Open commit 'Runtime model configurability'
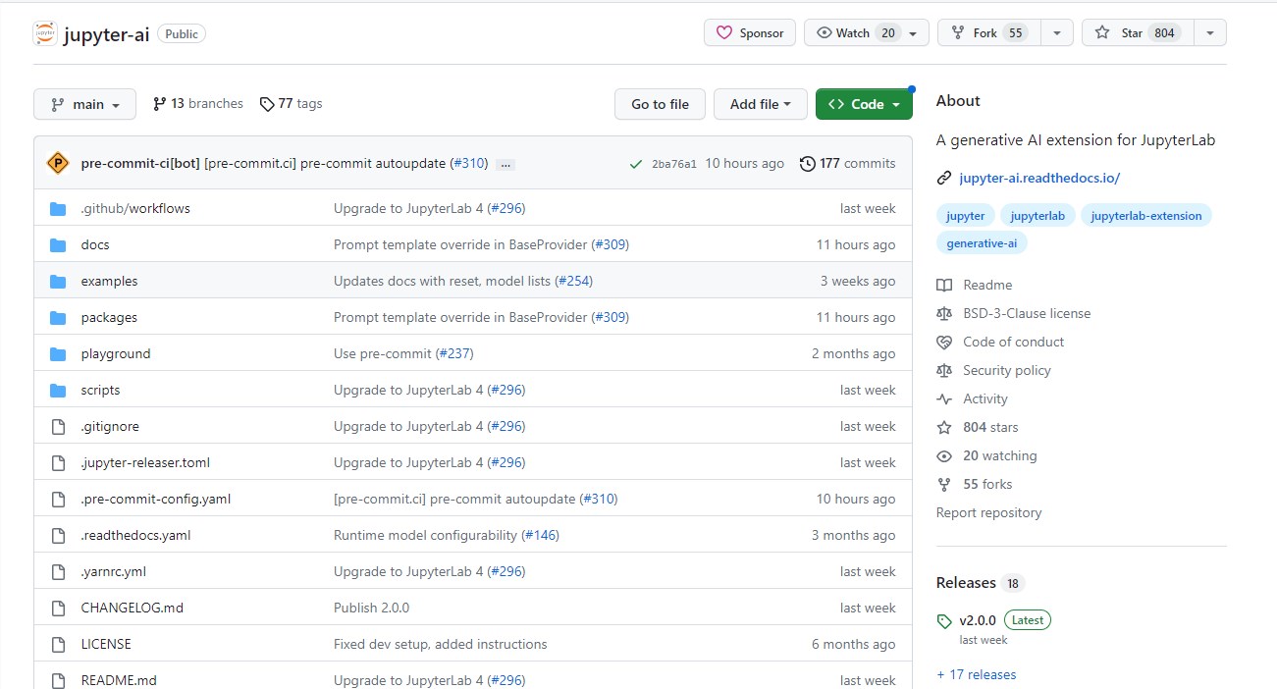 click(x=425, y=535)
